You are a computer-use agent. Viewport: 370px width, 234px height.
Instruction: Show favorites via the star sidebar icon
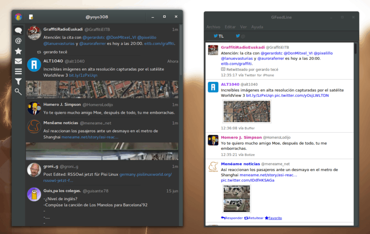pos(18,51)
